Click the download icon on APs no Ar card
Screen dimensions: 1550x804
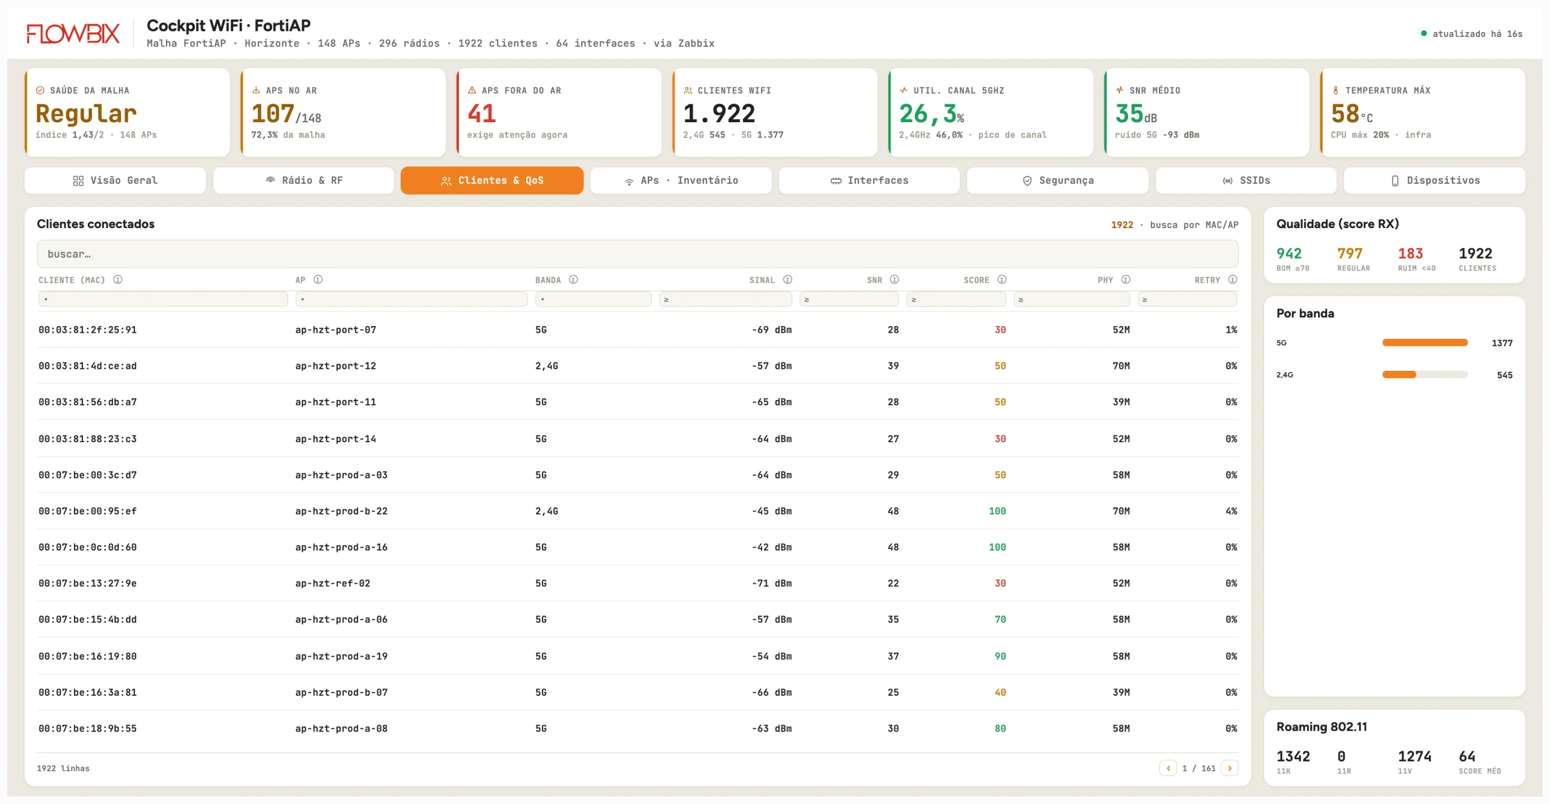click(x=256, y=90)
